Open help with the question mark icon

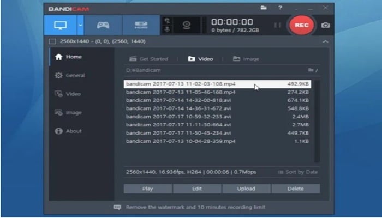[280, 8]
